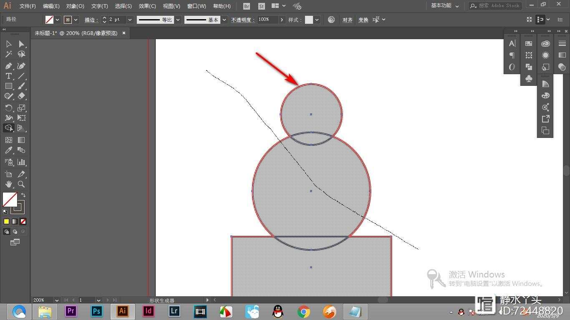Pick the Magic Wand tool
This screenshot has height=320, width=570.
point(8,54)
